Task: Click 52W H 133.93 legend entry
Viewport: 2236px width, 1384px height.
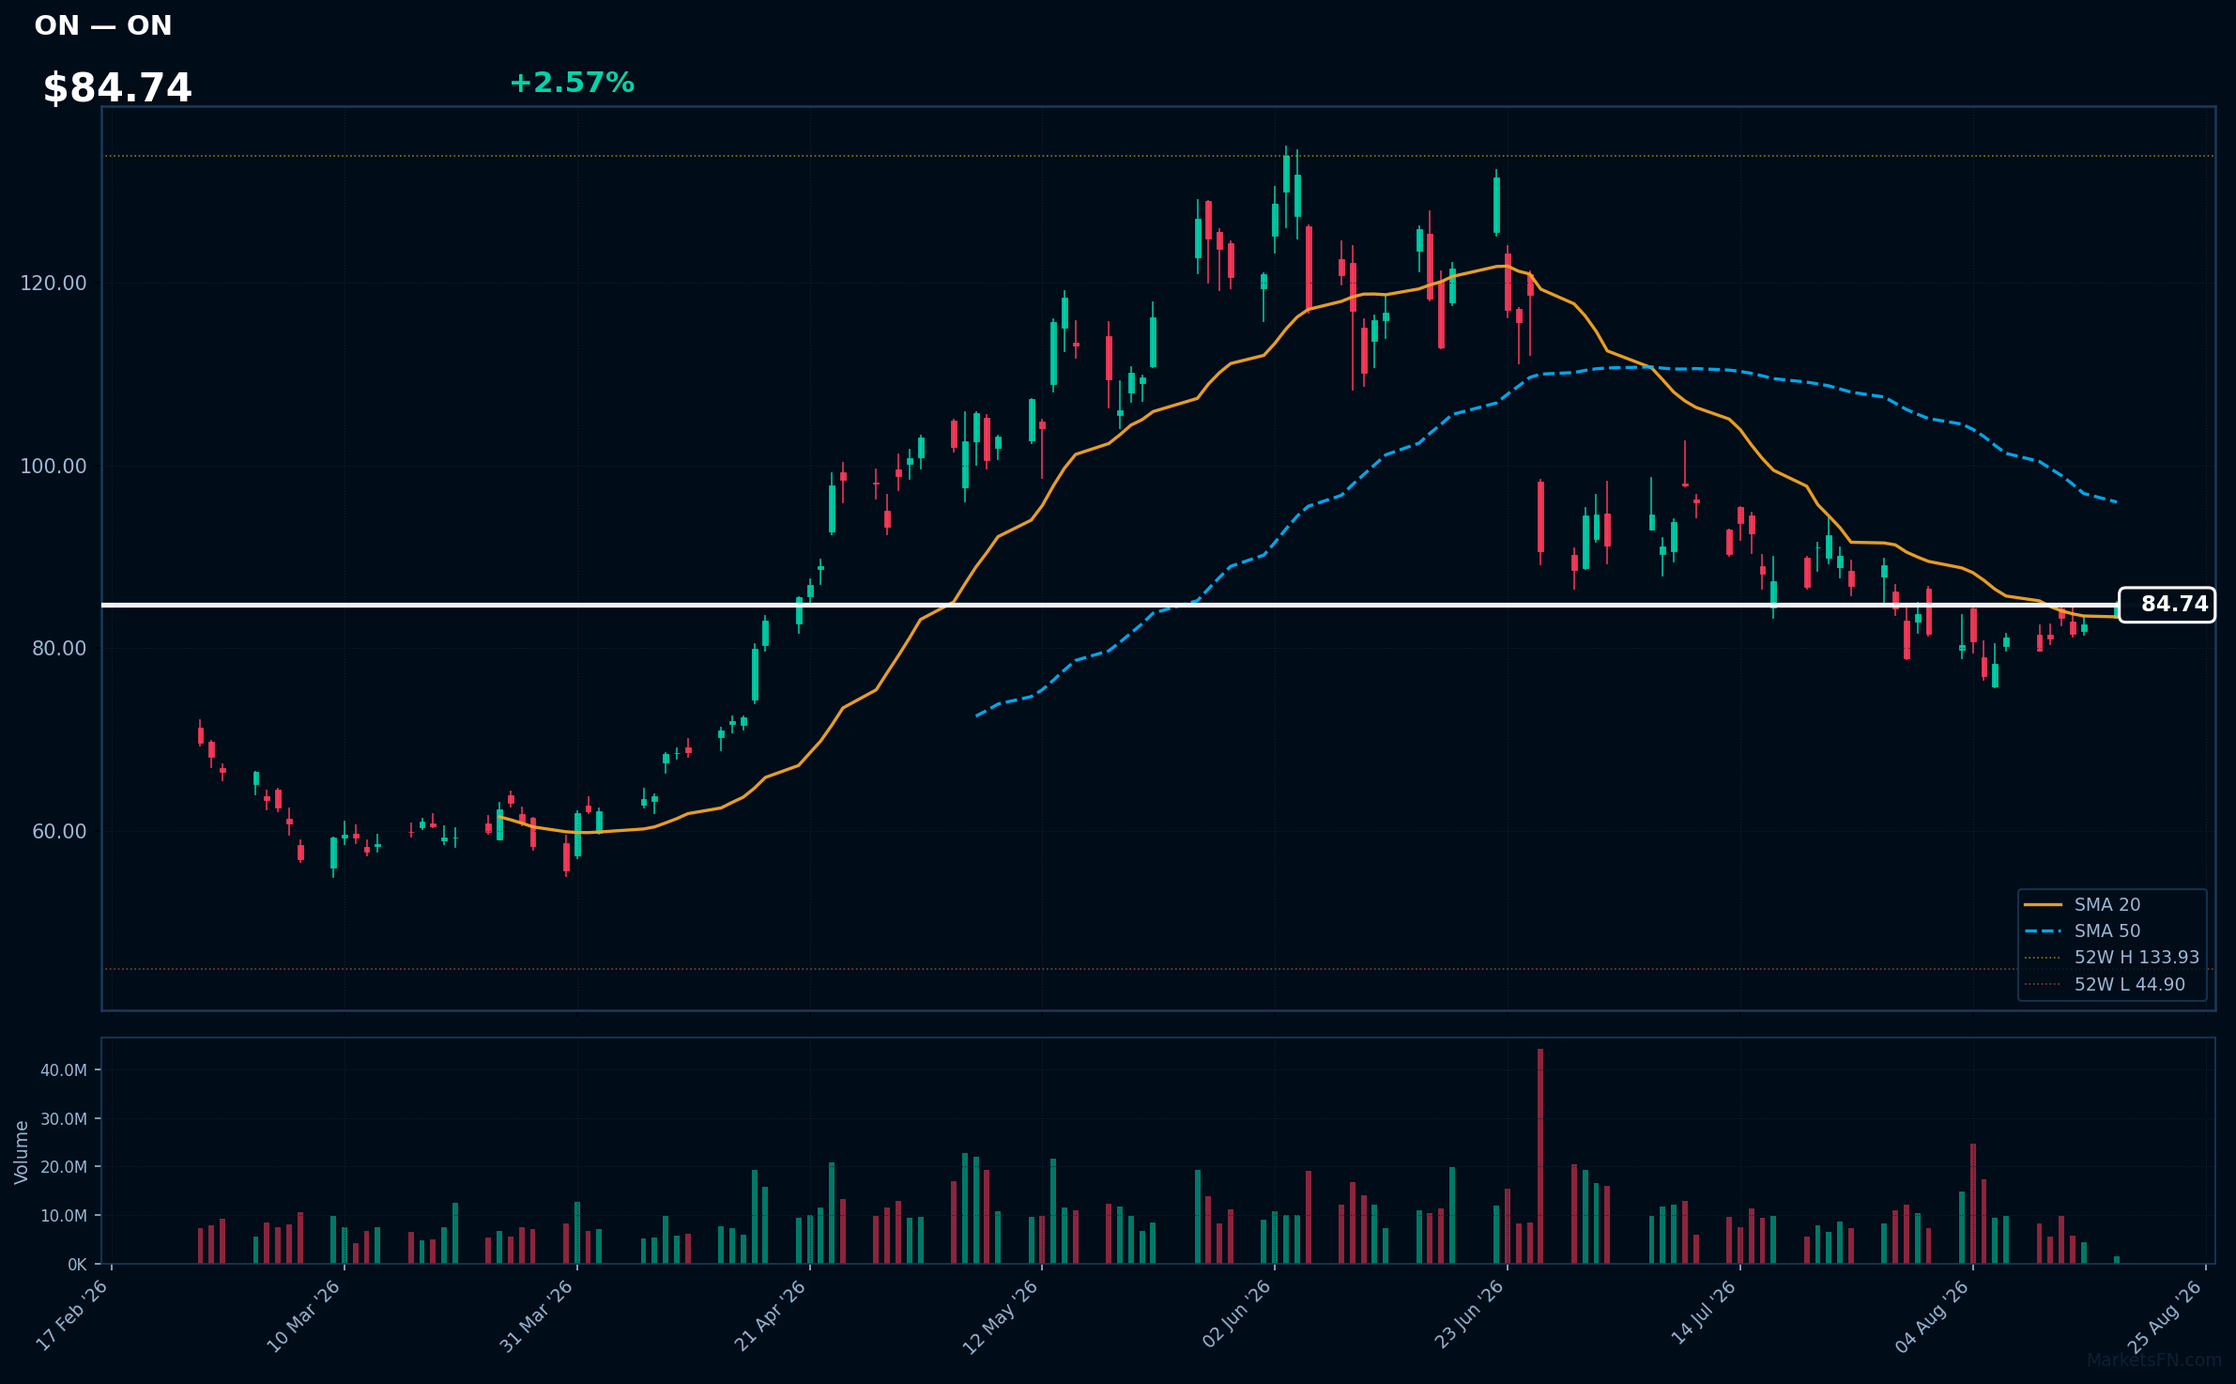Action: coord(2112,957)
